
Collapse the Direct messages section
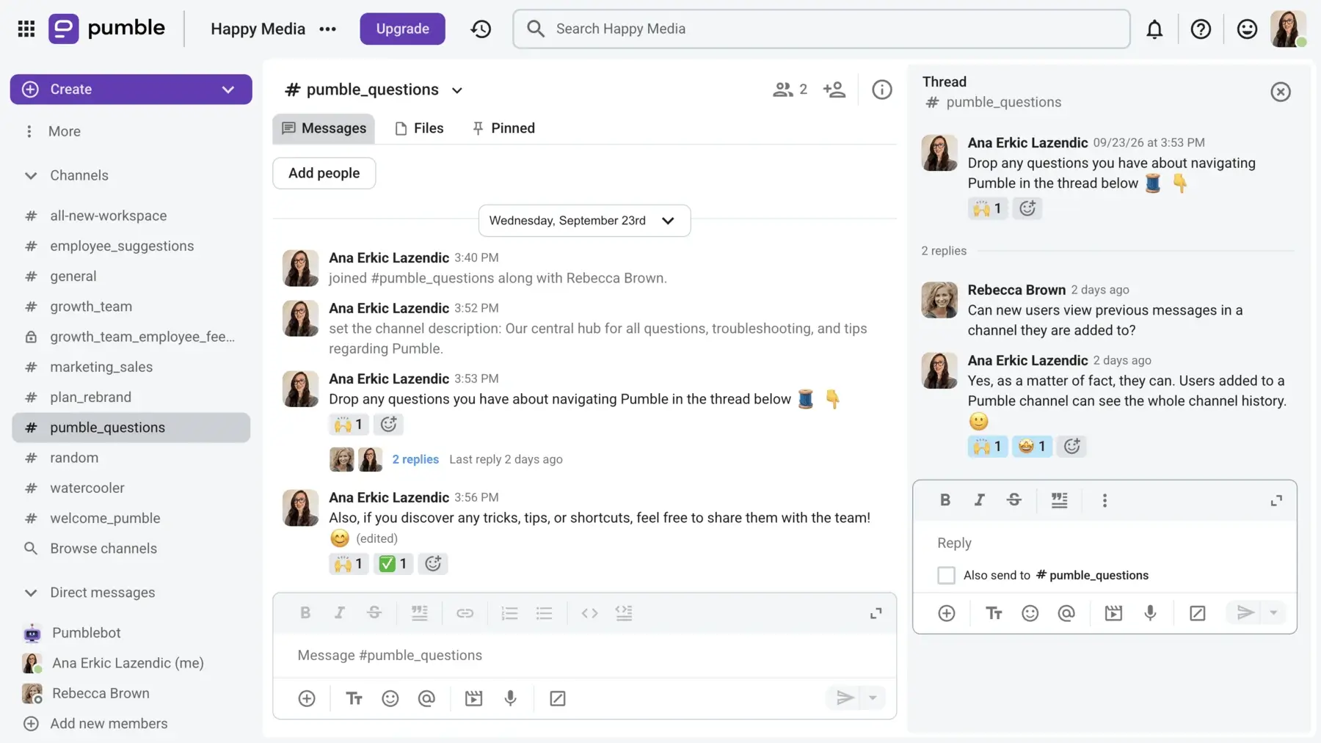pos(31,593)
